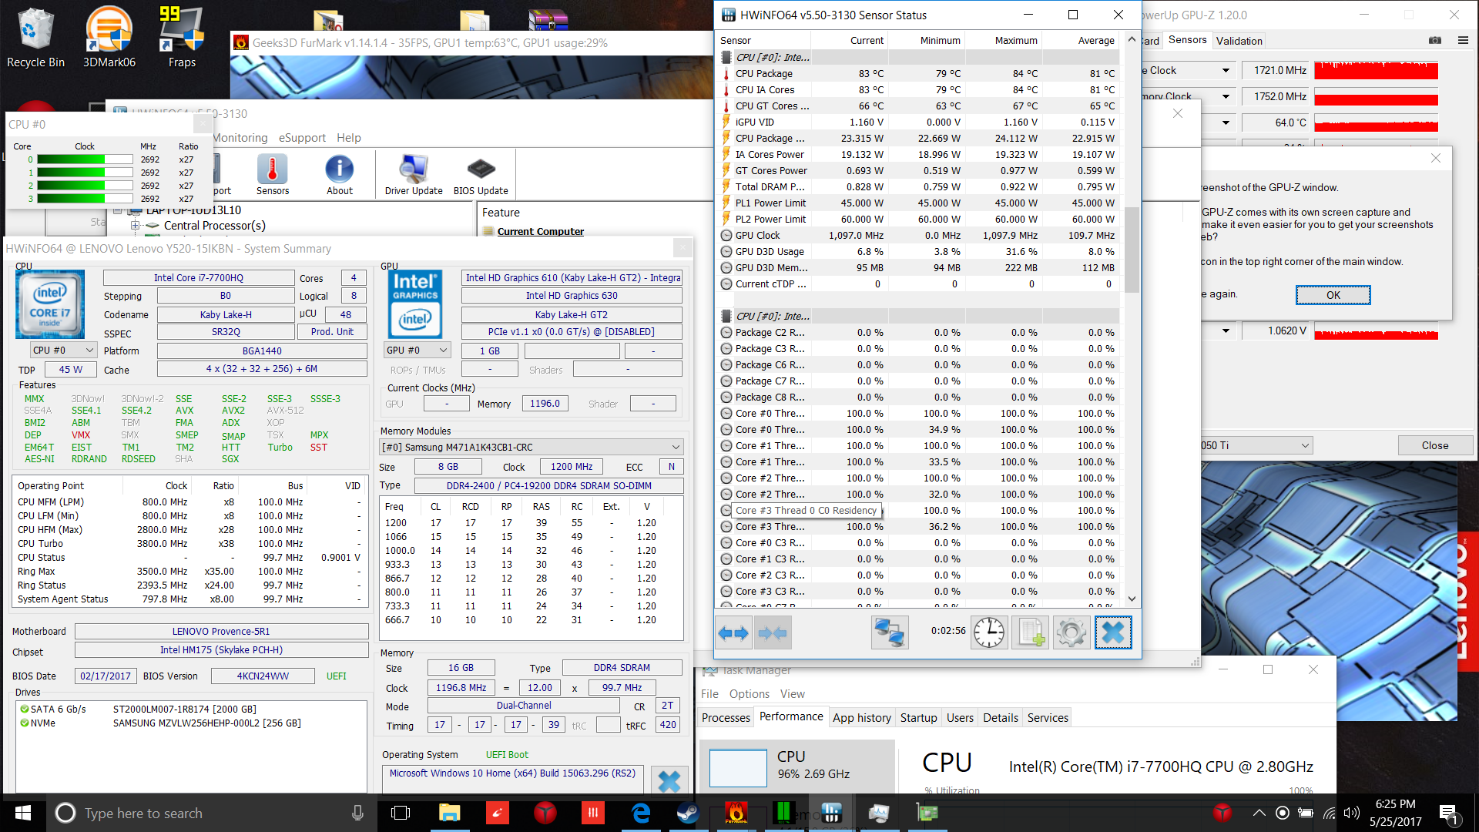Open the GPU-Z 1050 Ti card dropdown

(x=1256, y=445)
